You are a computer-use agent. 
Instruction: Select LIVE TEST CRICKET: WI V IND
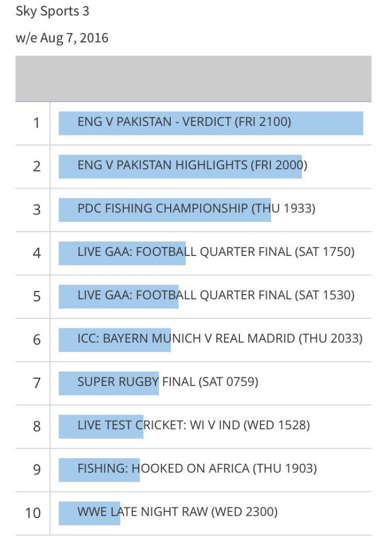click(x=193, y=425)
